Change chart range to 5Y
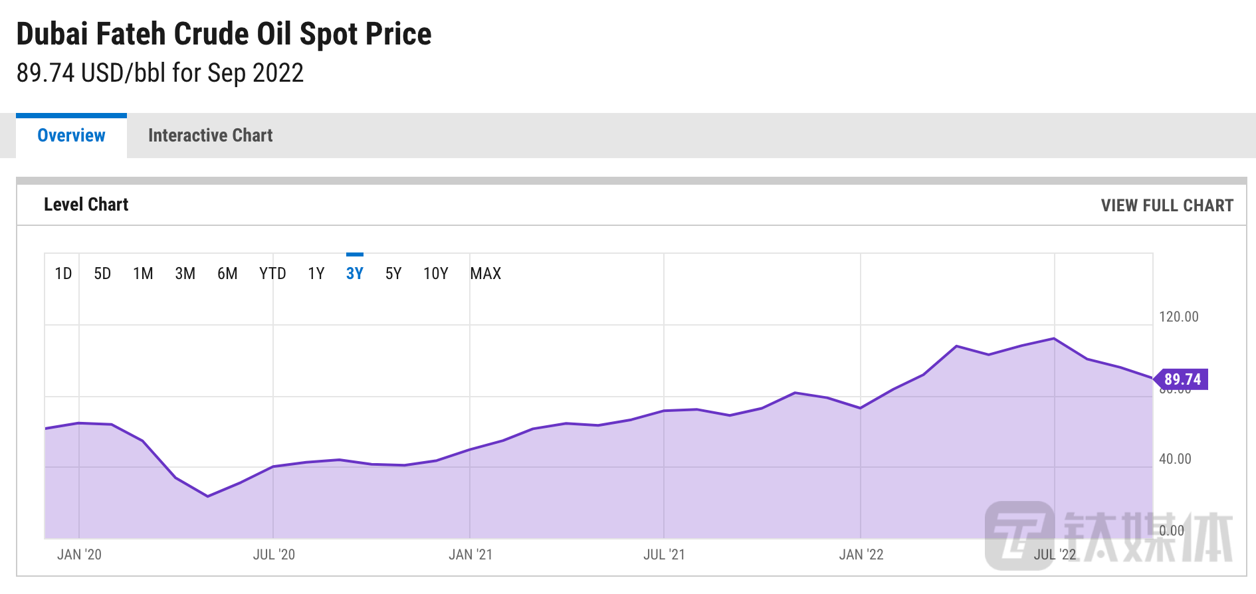Screen dimensions: 1256x594 [x=393, y=274]
